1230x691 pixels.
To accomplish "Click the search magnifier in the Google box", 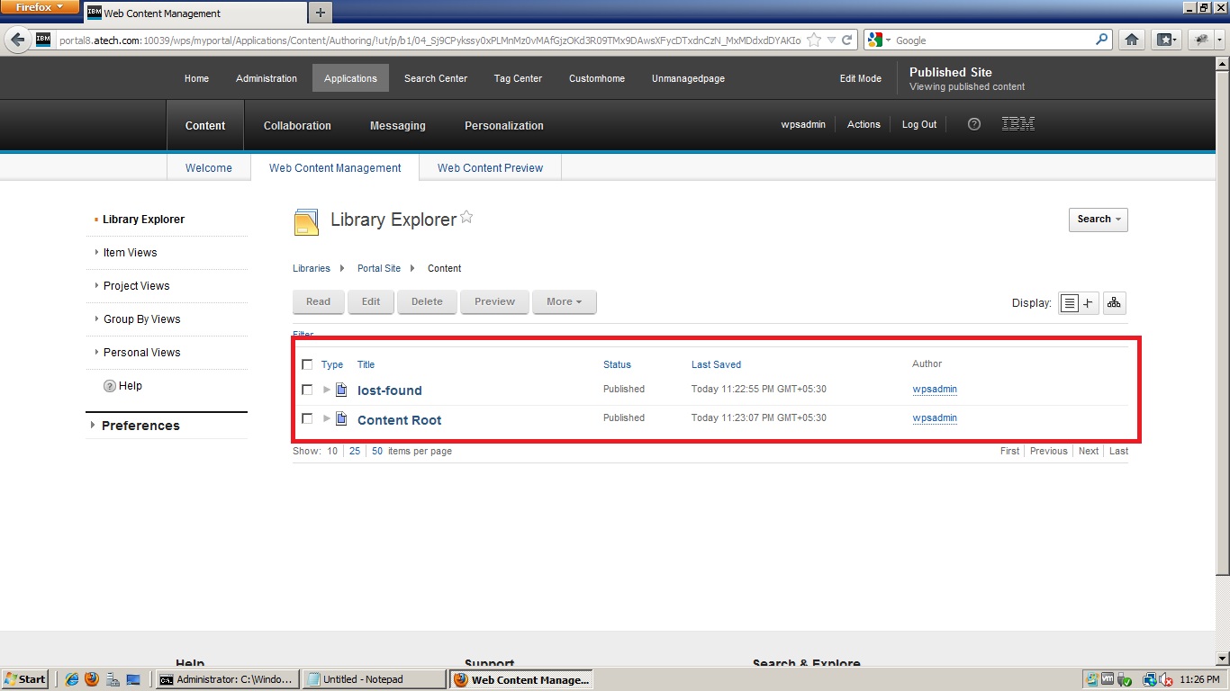I will (1101, 40).
